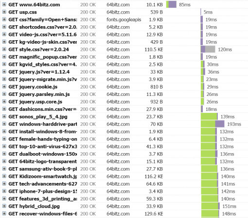The width and height of the screenshot is (248, 218).
Task: Select the 200 OK status of magnific_popup.css
Action: (x=88, y=57)
